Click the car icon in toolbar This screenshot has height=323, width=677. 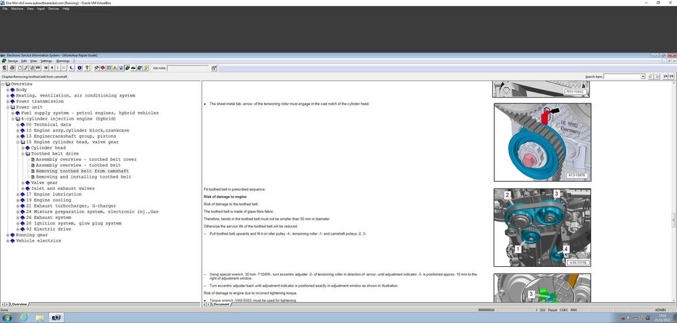click(38, 68)
